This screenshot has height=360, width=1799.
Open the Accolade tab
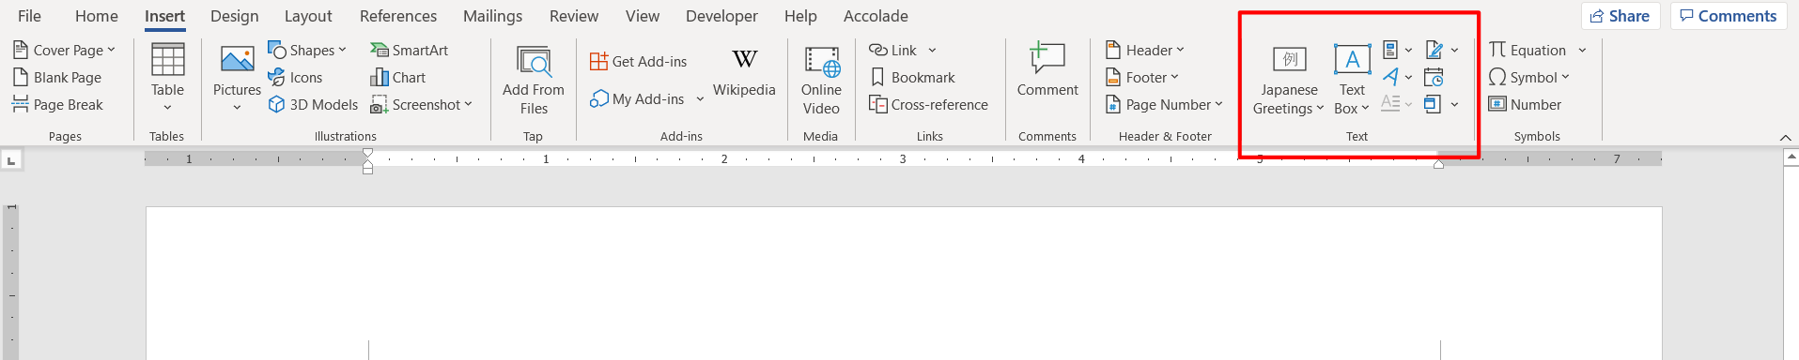click(876, 16)
